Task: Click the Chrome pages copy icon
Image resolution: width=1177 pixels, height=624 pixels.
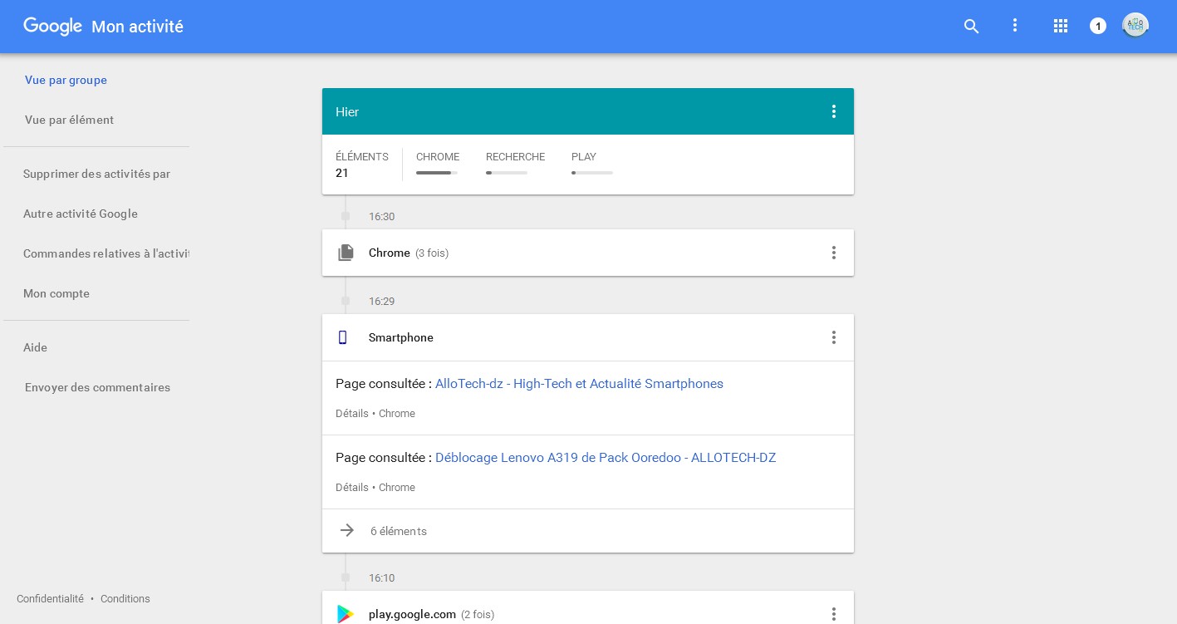Action: pyautogui.click(x=346, y=253)
